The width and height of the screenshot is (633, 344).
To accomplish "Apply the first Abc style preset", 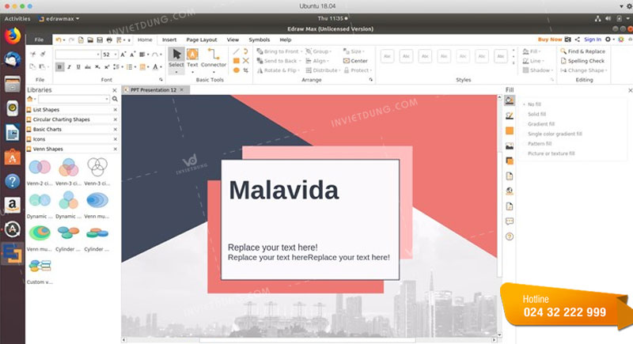I will (387, 56).
